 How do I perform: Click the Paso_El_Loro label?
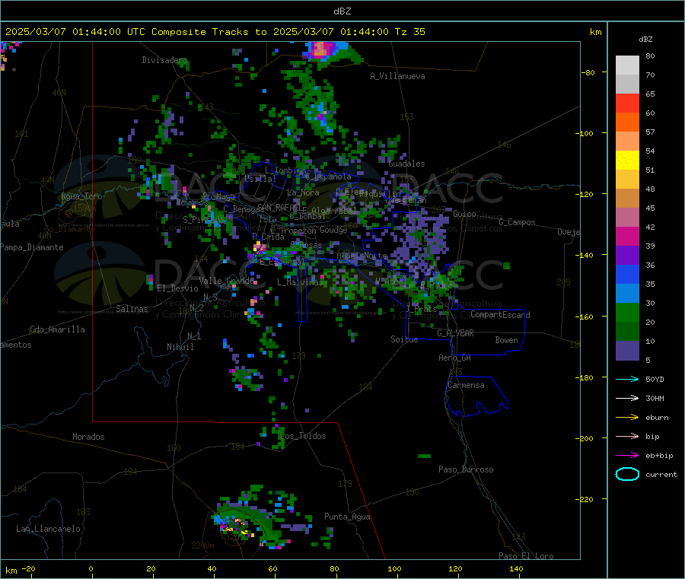[526, 556]
